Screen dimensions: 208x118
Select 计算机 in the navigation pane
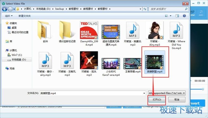coord(11,50)
